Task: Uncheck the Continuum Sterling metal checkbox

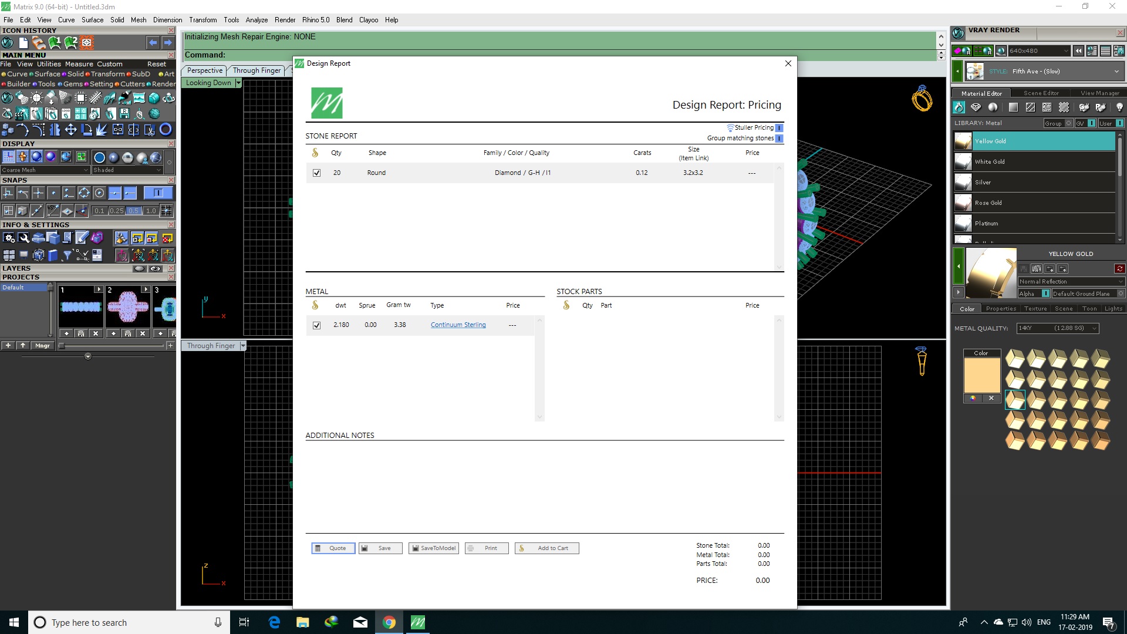Action: coord(317,325)
